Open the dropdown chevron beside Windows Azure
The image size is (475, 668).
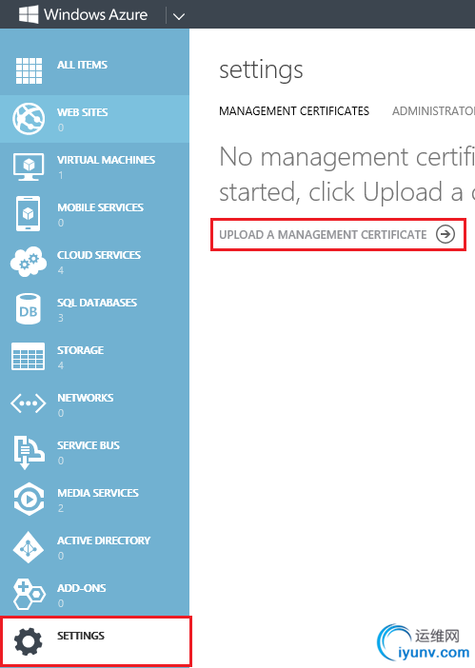coord(179,16)
